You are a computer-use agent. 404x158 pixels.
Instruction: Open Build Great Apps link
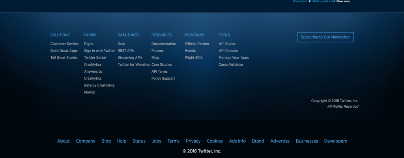point(64,51)
